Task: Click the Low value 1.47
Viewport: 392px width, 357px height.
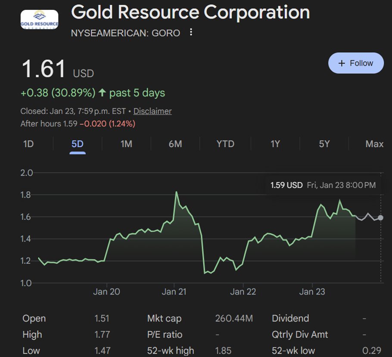Action: click(102, 351)
